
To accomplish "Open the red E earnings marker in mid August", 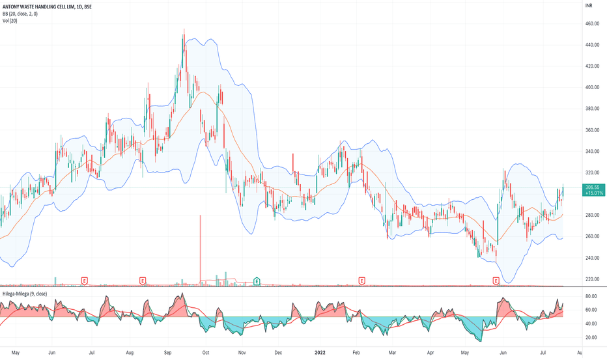I will click(143, 281).
